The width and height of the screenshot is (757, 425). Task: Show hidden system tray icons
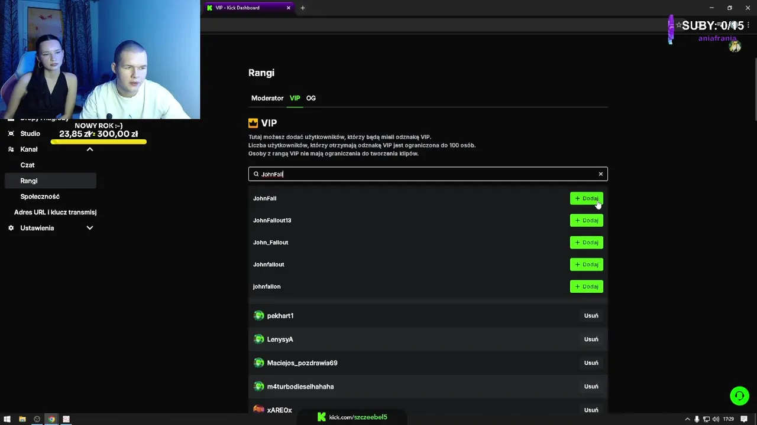tap(687, 419)
